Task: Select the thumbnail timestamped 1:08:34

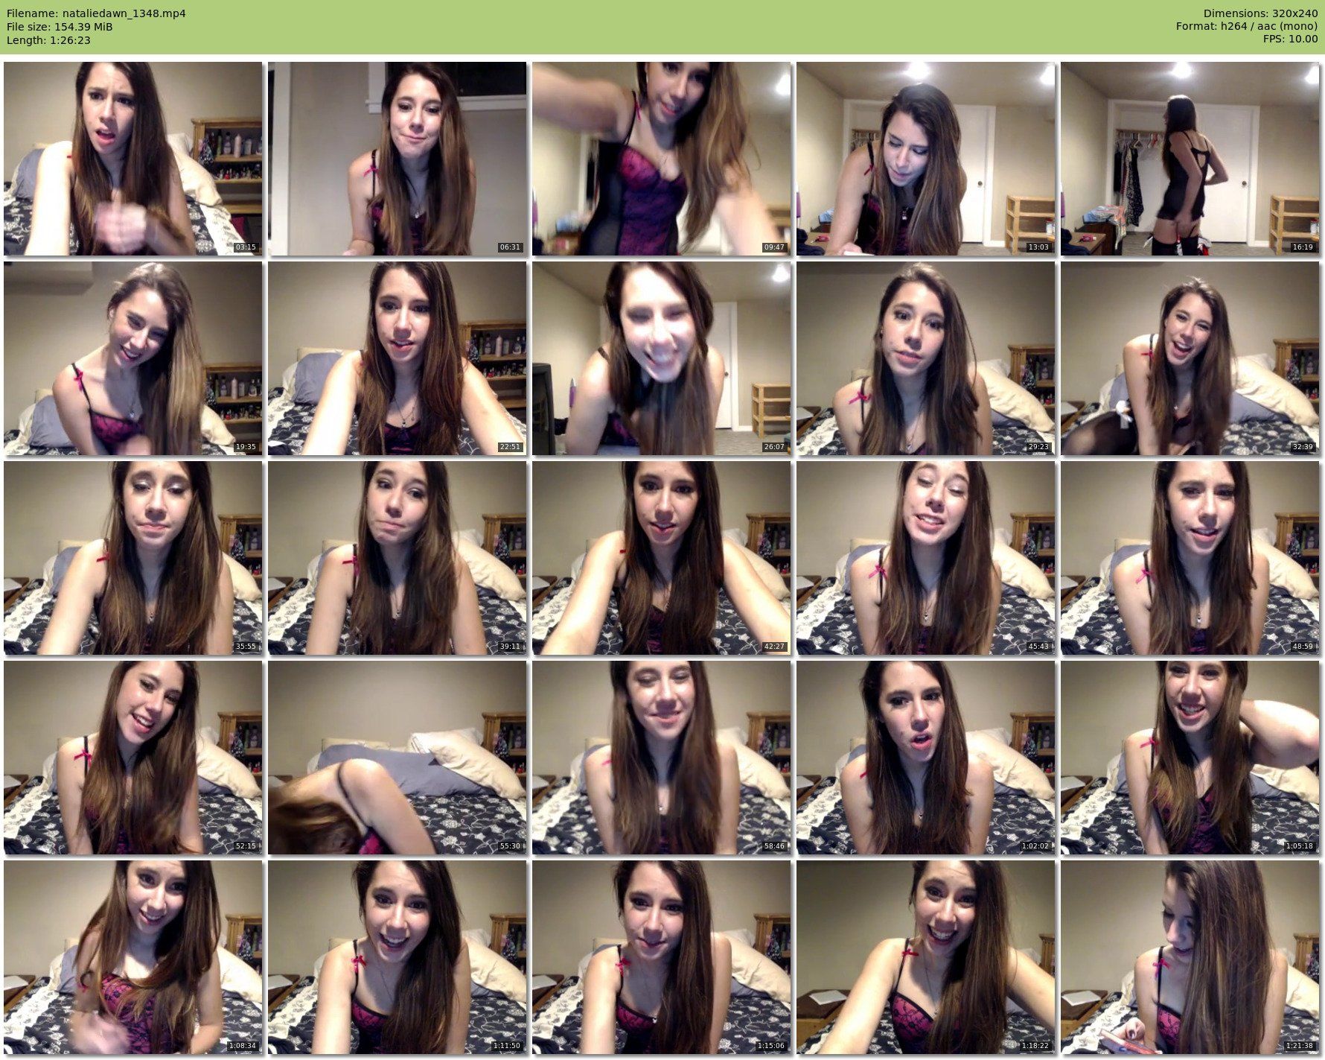Action: (132, 957)
